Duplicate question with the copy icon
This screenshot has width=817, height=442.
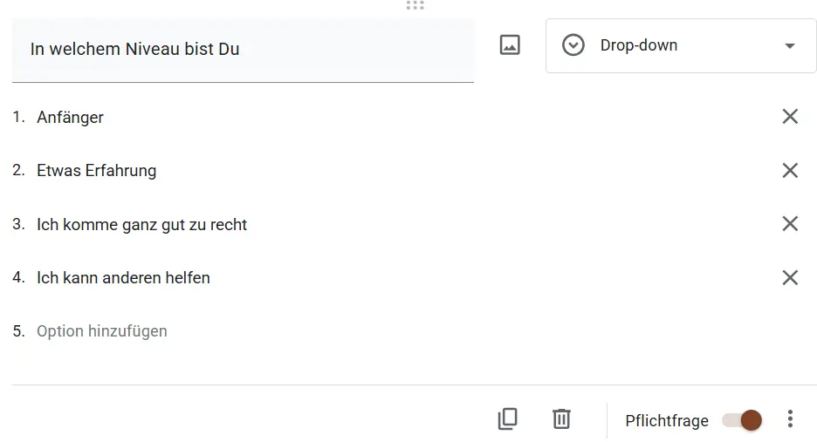507,419
